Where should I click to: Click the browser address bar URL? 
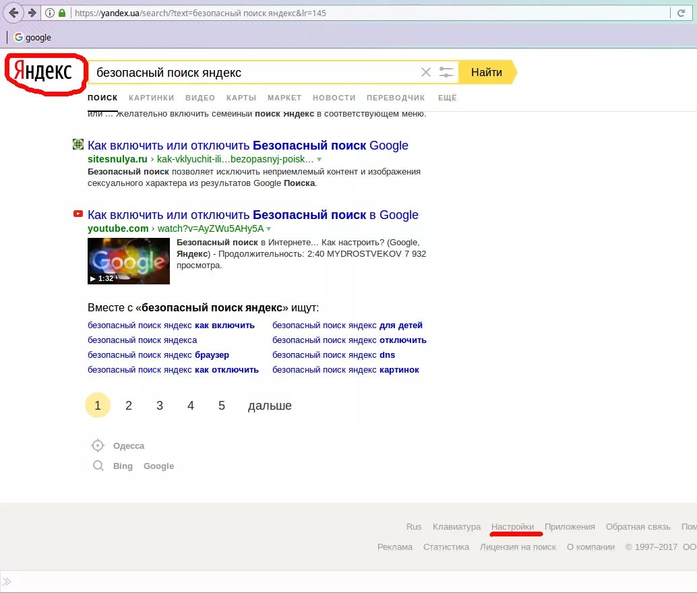(200, 13)
